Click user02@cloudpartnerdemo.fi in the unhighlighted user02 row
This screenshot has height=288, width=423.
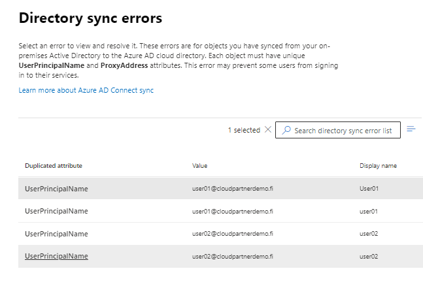pyautogui.click(x=233, y=233)
